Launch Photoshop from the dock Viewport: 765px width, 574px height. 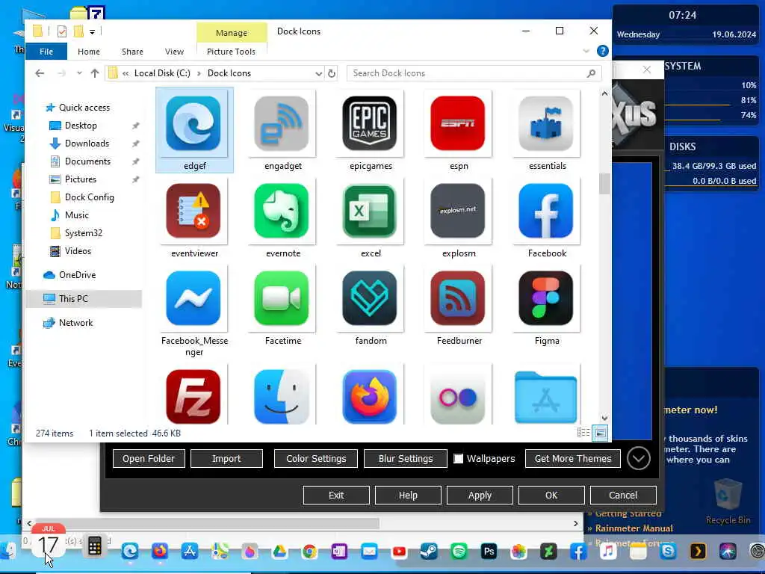pyautogui.click(x=489, y=551)
